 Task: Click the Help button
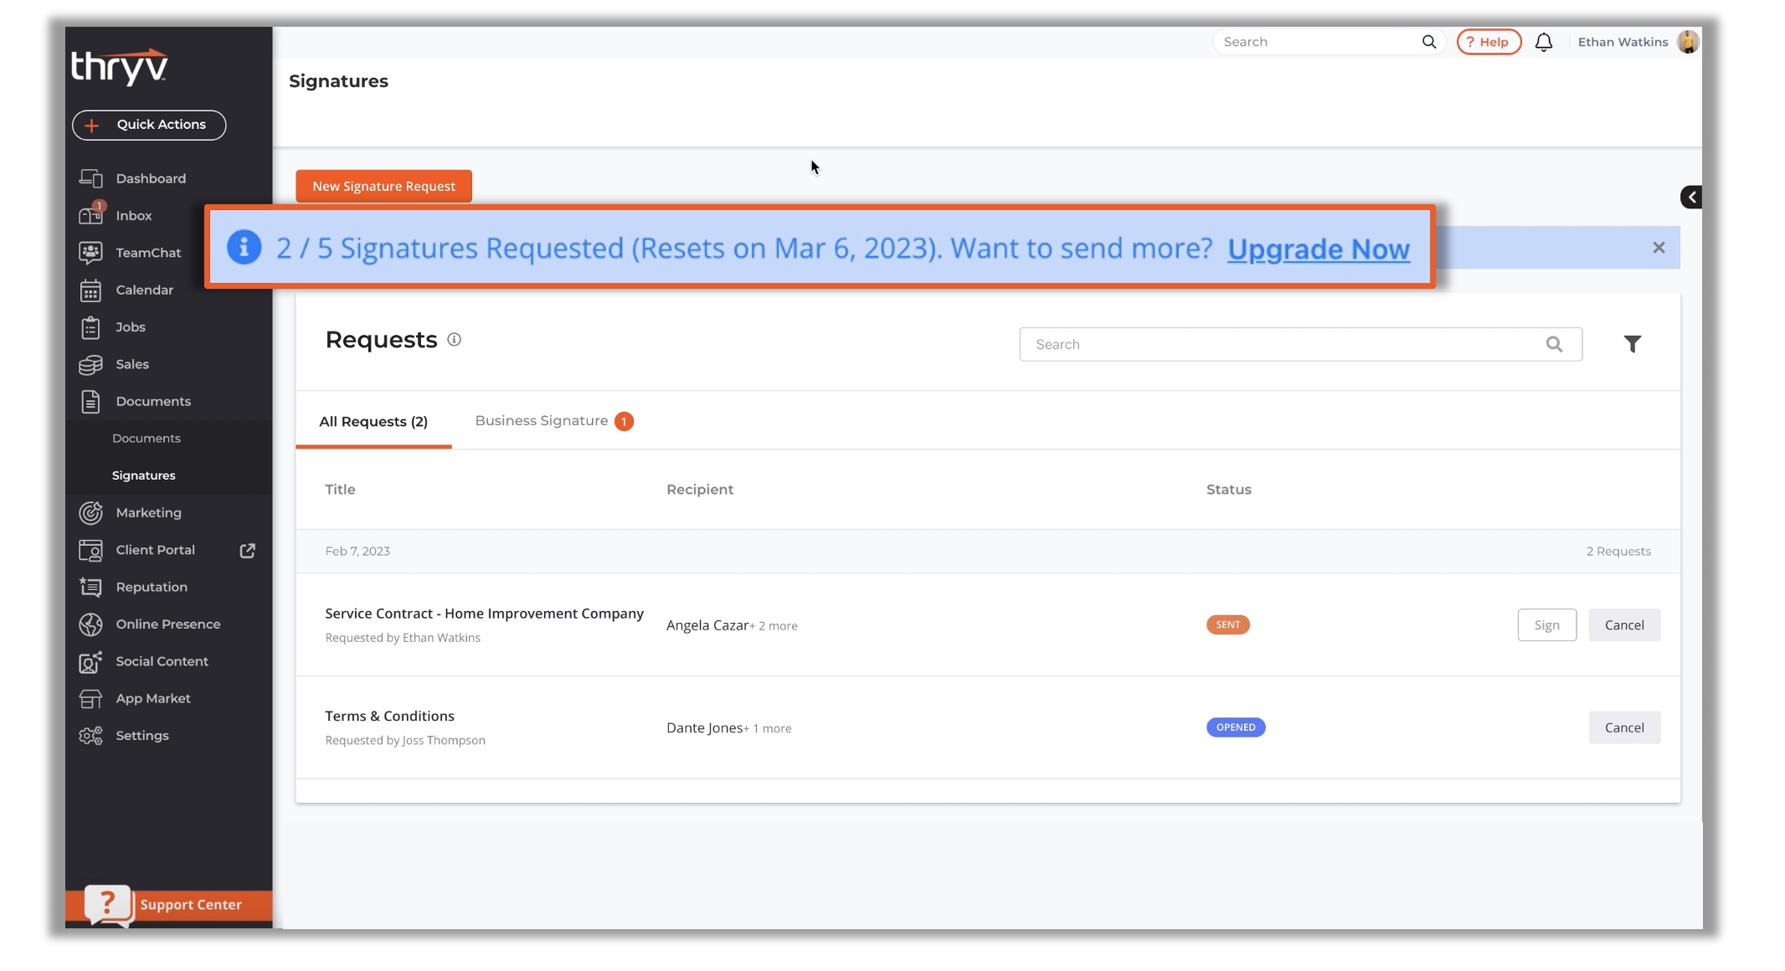[1489, 42]
